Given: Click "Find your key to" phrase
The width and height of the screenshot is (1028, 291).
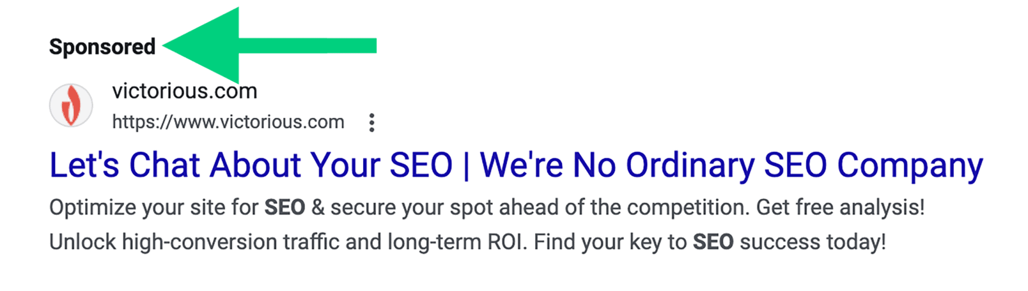Looking at the screenshot, I should [x=610, y=242].
